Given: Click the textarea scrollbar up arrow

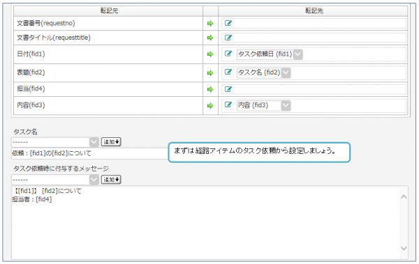Looking at the screenshot, I should [404, 197].
